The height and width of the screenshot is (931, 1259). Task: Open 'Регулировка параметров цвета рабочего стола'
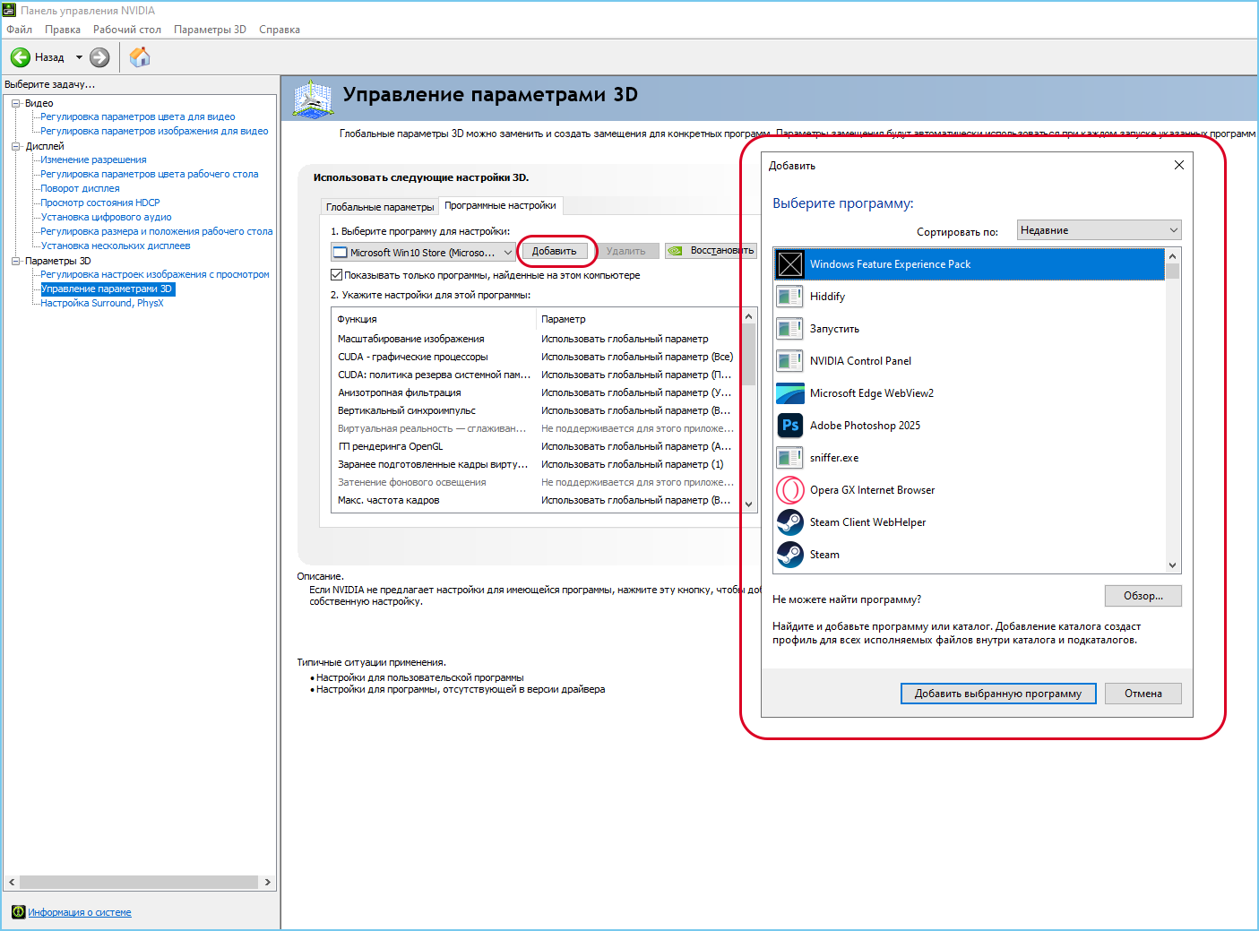[x=150, y=174]
